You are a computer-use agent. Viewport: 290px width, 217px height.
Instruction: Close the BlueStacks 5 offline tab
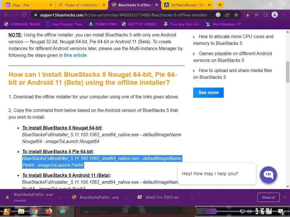click(157, 5)
